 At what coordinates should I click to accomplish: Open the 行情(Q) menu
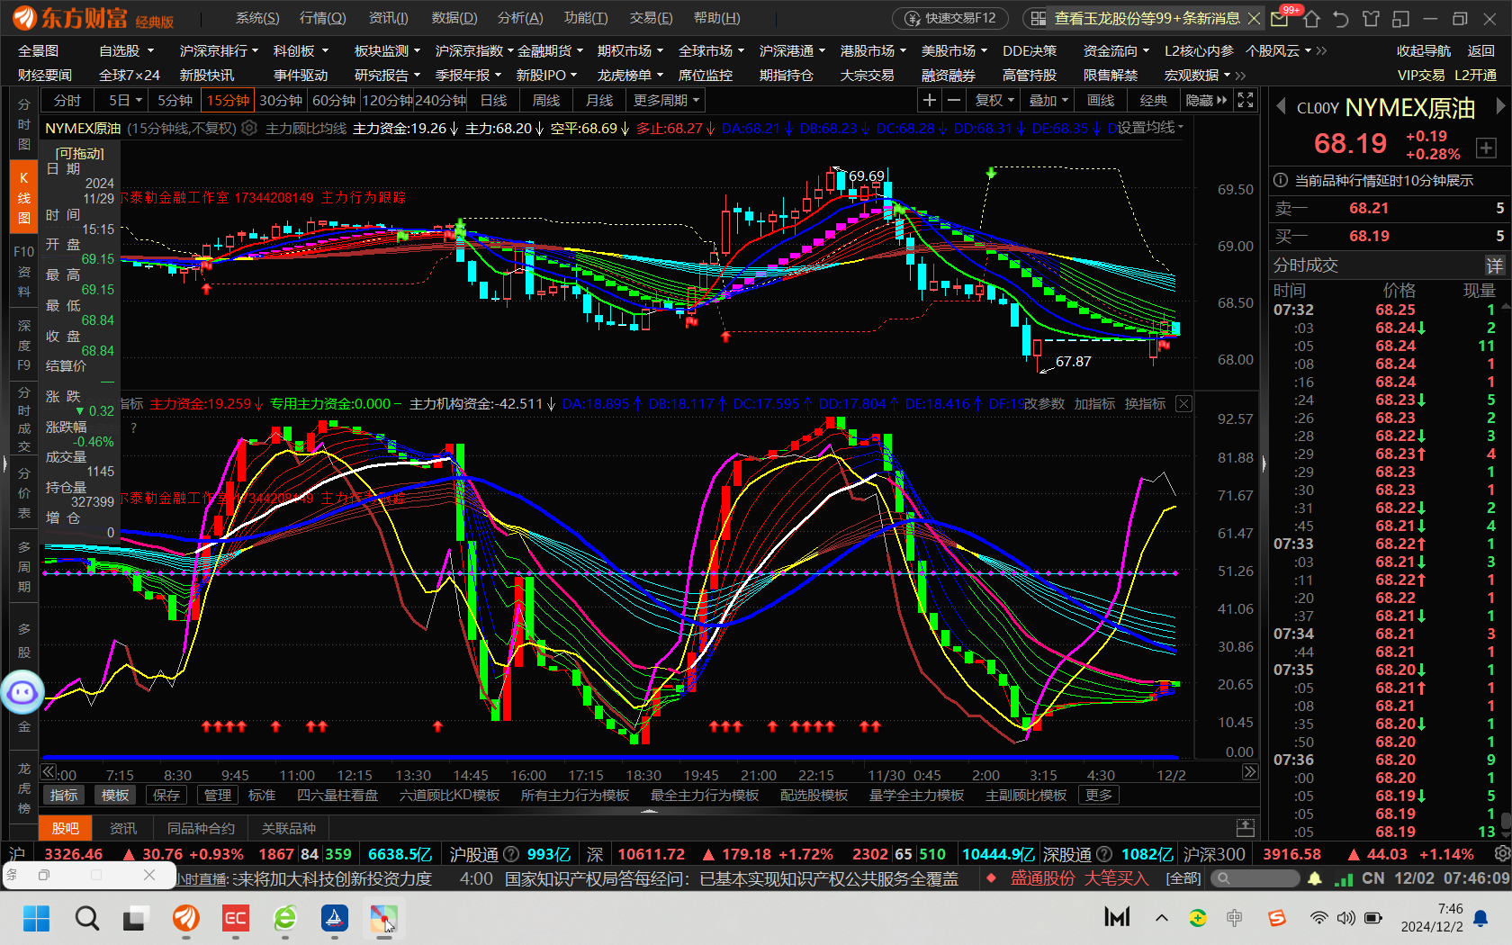click(x=323, y=18)
